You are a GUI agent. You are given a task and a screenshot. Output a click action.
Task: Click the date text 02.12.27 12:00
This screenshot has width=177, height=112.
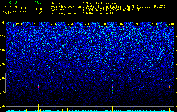14,13
